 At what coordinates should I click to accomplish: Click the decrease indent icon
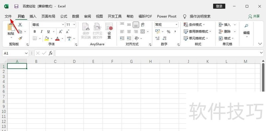pyautogui.click(x=122, y=38)
